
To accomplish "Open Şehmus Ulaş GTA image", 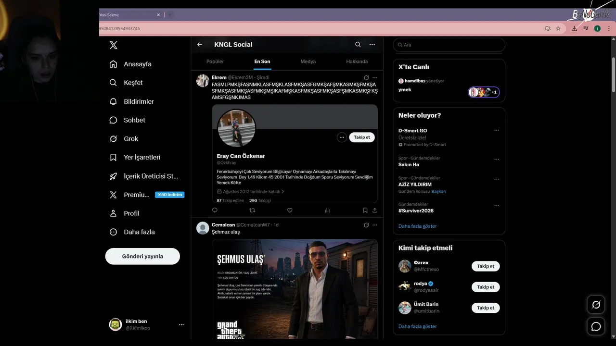I will 295,289.
